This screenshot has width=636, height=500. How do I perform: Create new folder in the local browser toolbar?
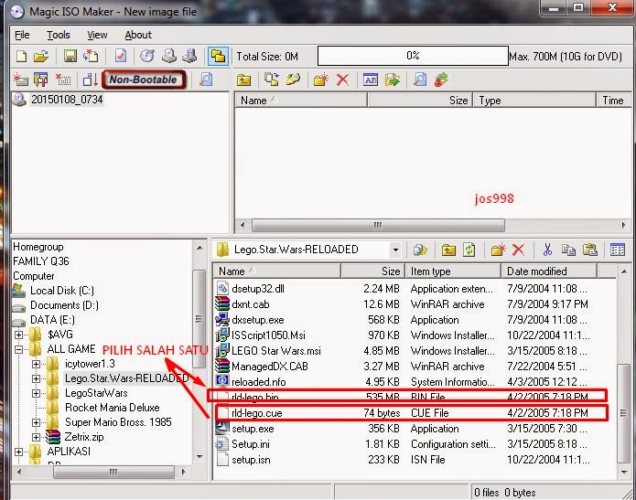(498, 250)
